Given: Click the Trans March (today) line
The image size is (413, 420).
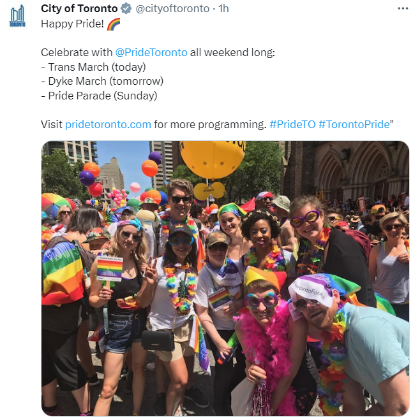Looking at the screenshot, I should tap(93, 67).
